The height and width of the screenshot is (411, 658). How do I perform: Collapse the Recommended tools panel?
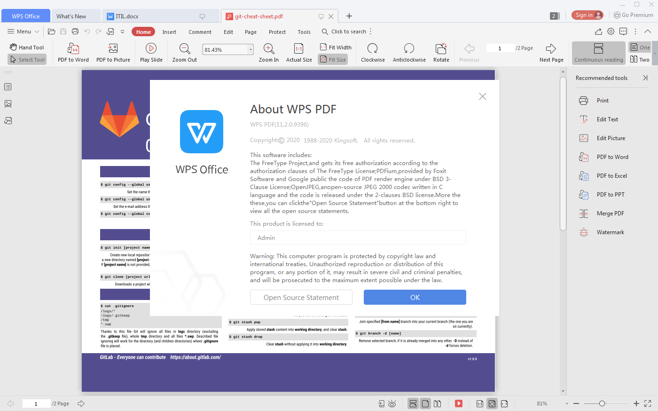click(644, 78)
